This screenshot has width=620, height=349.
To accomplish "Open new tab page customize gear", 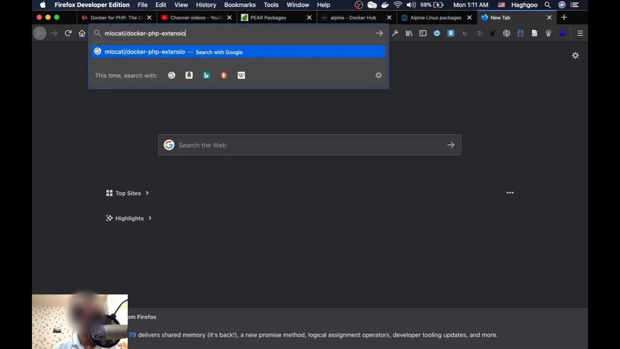I will (x=575, y=55).
